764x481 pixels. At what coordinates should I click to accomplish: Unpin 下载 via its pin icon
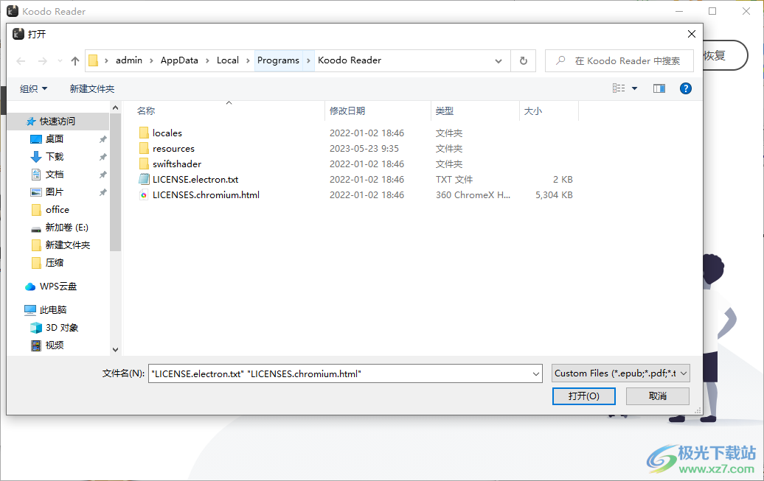click(103, 157)
